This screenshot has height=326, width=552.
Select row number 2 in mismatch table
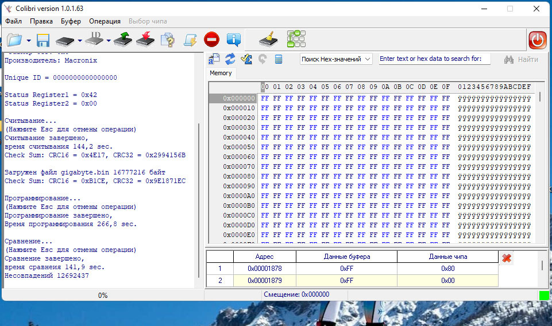220,281
